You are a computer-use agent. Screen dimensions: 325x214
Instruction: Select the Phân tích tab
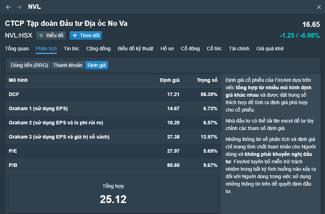coord(46,49)
